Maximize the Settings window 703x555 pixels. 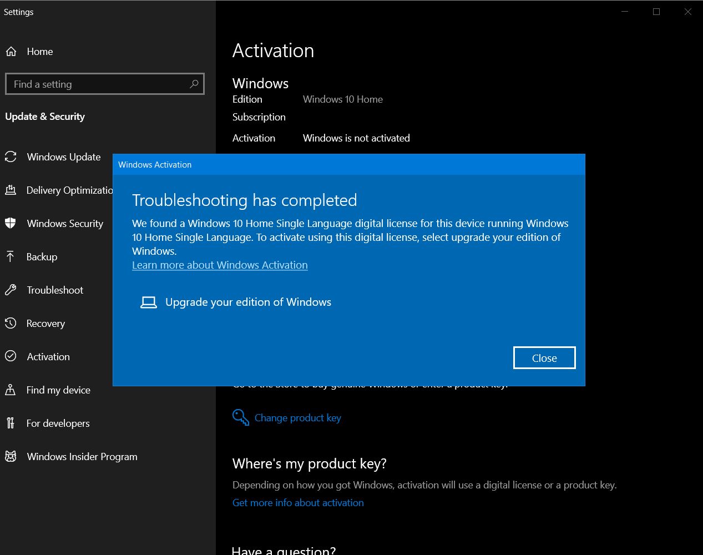[x=656, y=12]
